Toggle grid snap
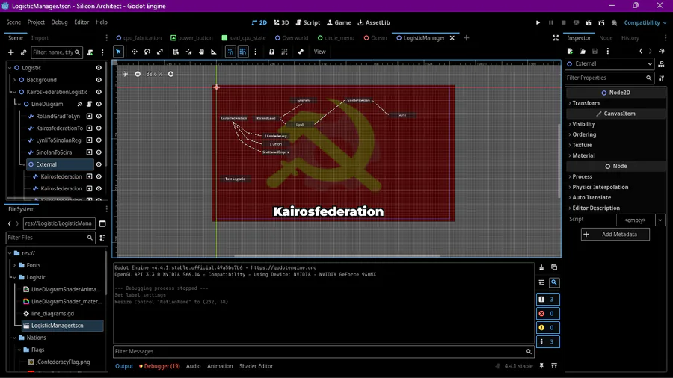This screenshot has width=673, height=378. 243,52
